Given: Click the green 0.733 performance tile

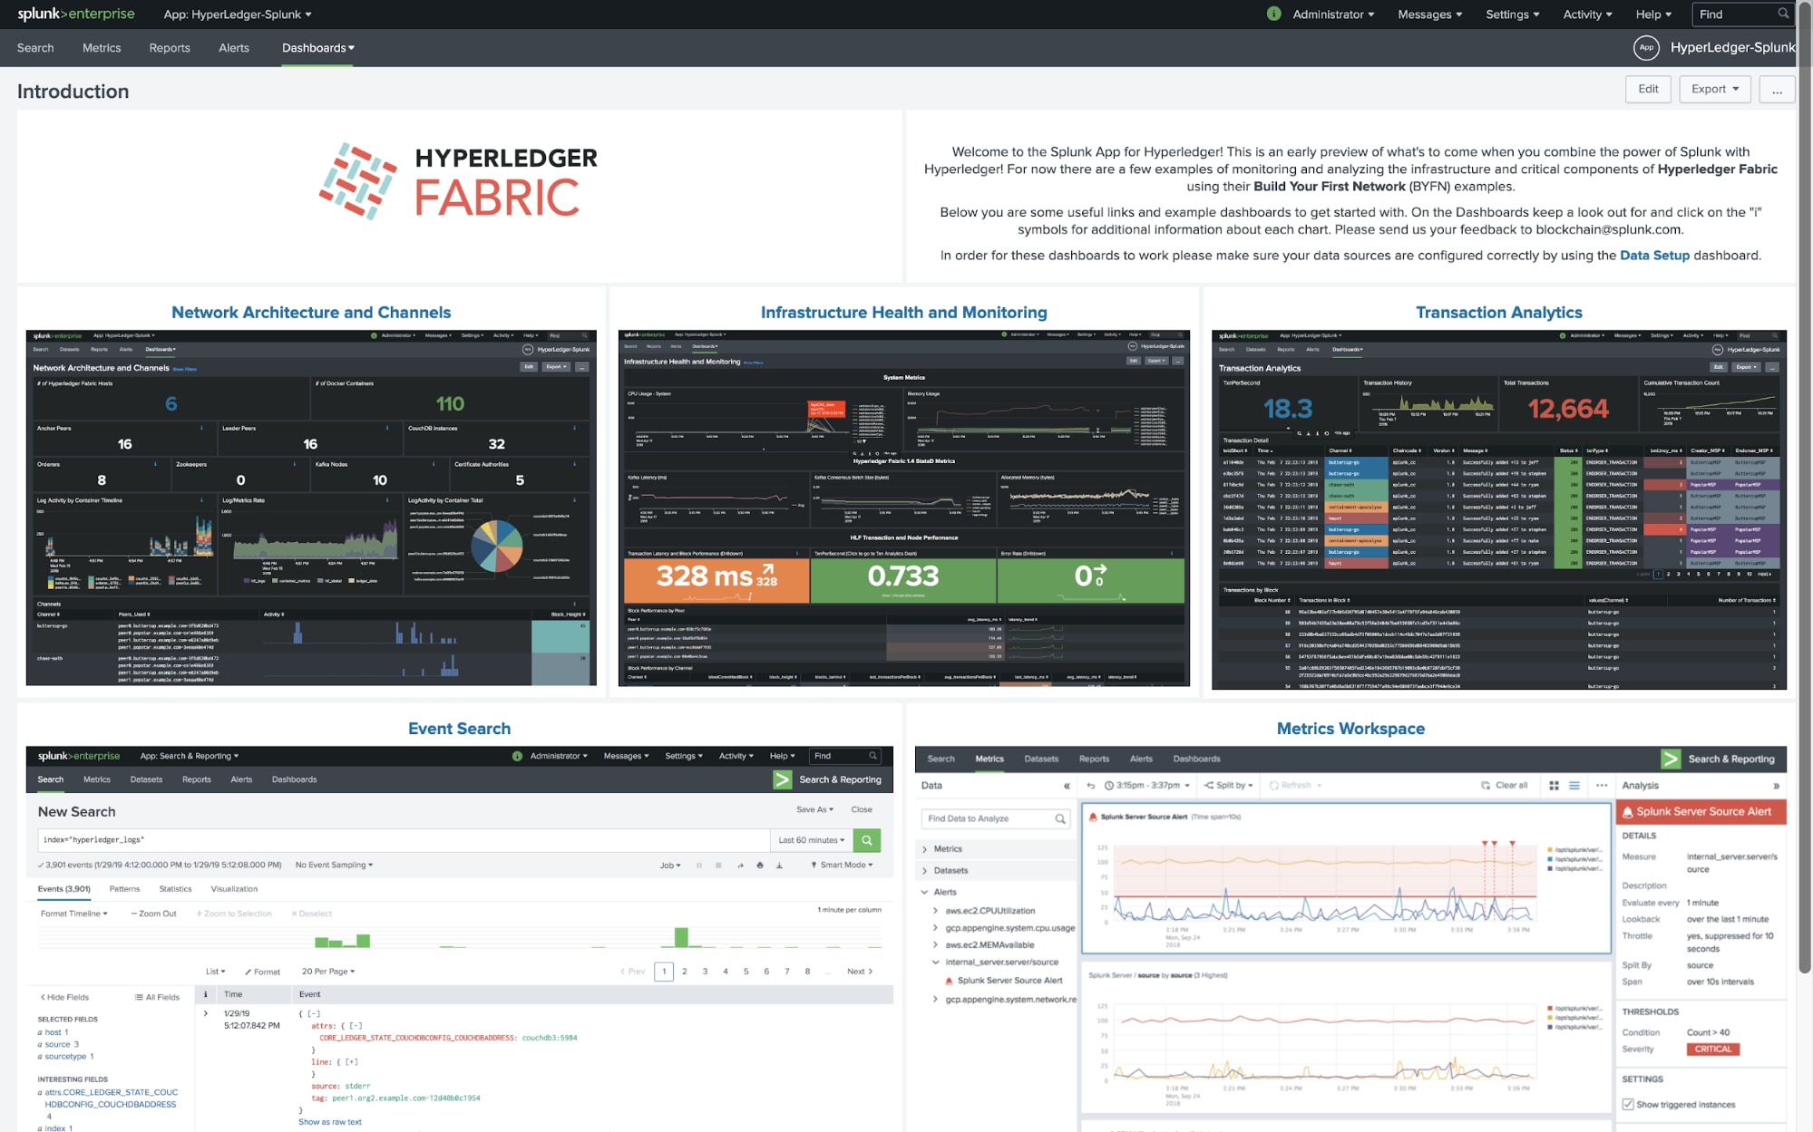Looking at the screenshot, I should pyautogui.click(x=902, y=580).
